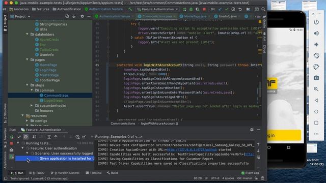Collapse the resources folder
The height and width of the screenshot is (183, 326).
pyautogui.click(x=22, y=115)
